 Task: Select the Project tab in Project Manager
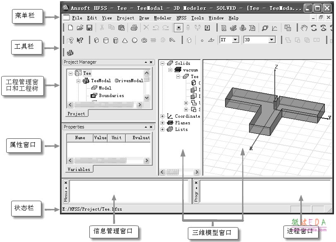coord(77,114)
